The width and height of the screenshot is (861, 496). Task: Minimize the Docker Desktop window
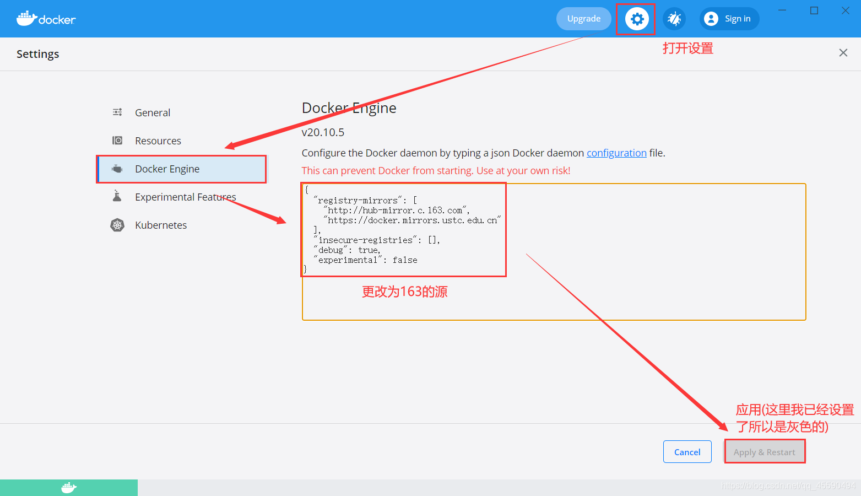[x=782, y=10]
